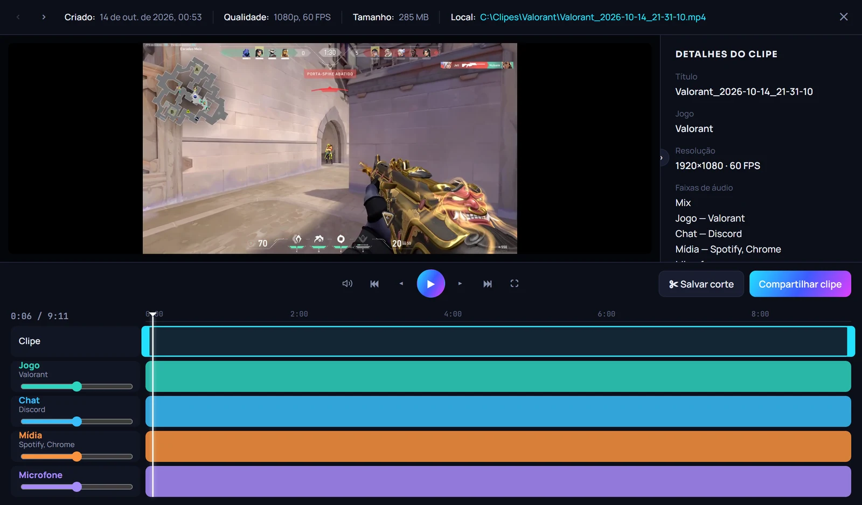Click 'Mídia — Spotify, Chrome' in details
The height and width of the screenshot is (505, 862).
click(x=728, y=249)
